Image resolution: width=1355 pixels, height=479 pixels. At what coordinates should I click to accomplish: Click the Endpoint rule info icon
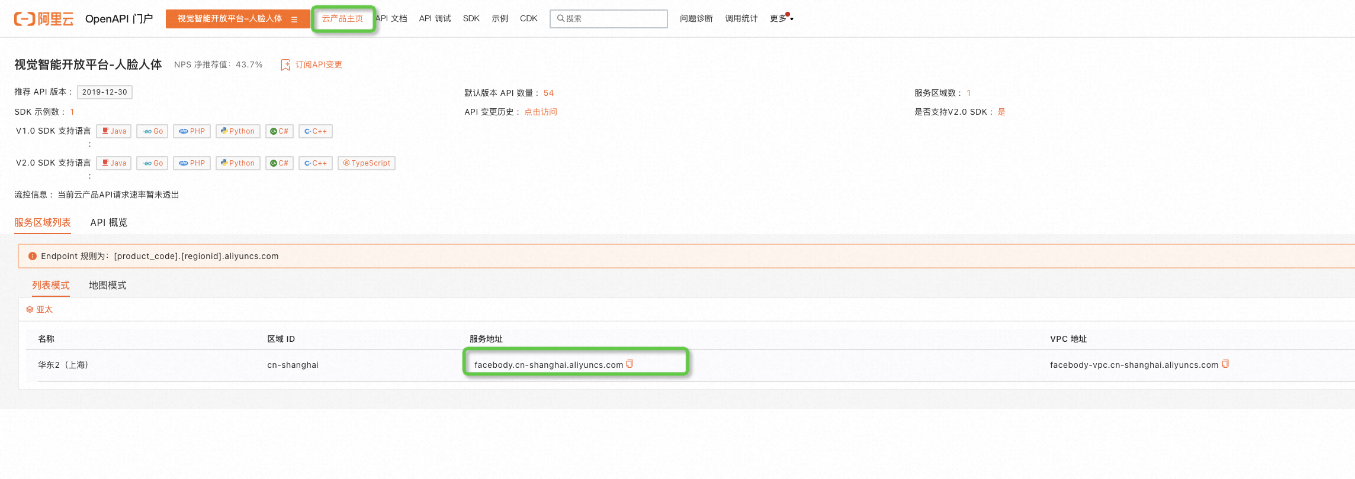pos(33,256)
